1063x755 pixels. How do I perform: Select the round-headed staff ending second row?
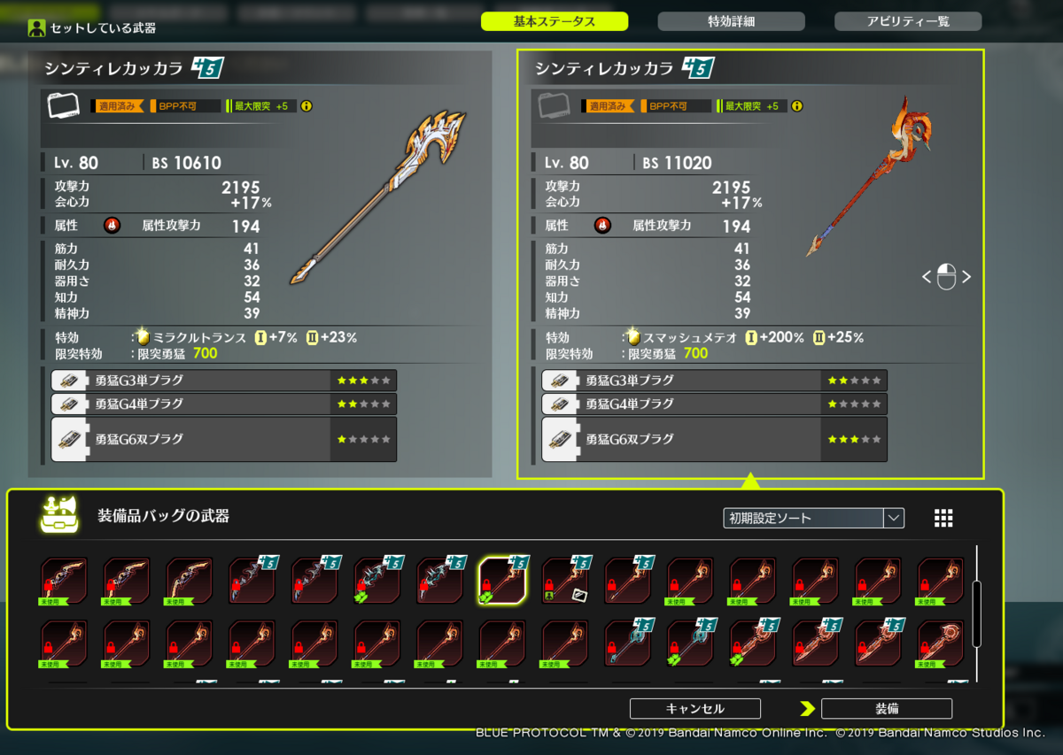pyautogui.click(x=941, y=643)
